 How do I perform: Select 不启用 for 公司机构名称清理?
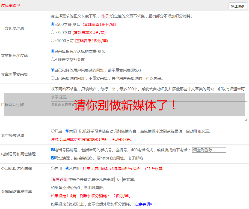coord(67,168)
